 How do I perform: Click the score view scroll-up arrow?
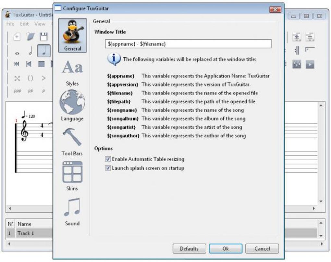tap(321, 106)
